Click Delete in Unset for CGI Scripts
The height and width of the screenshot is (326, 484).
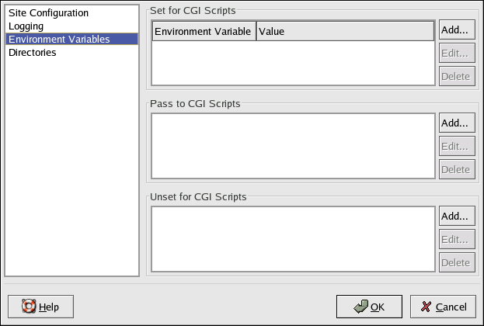(457, 262)
